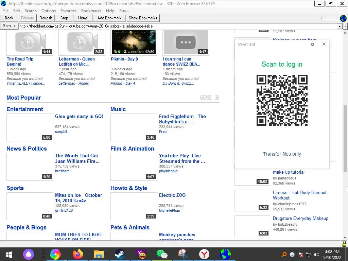Click the Add Bookmark button
Screen dimensions: 348x261
click(109, 18)
